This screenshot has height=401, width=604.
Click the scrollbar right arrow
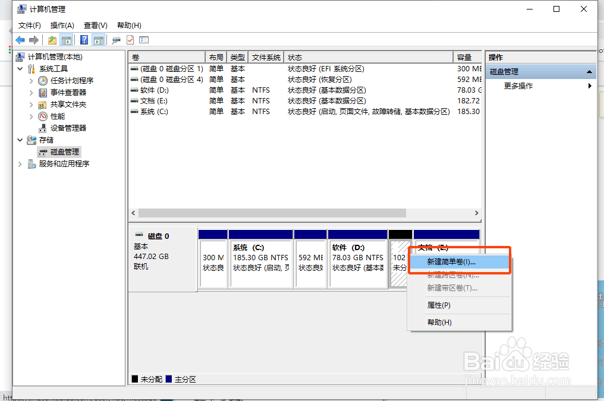pos(477,213)
